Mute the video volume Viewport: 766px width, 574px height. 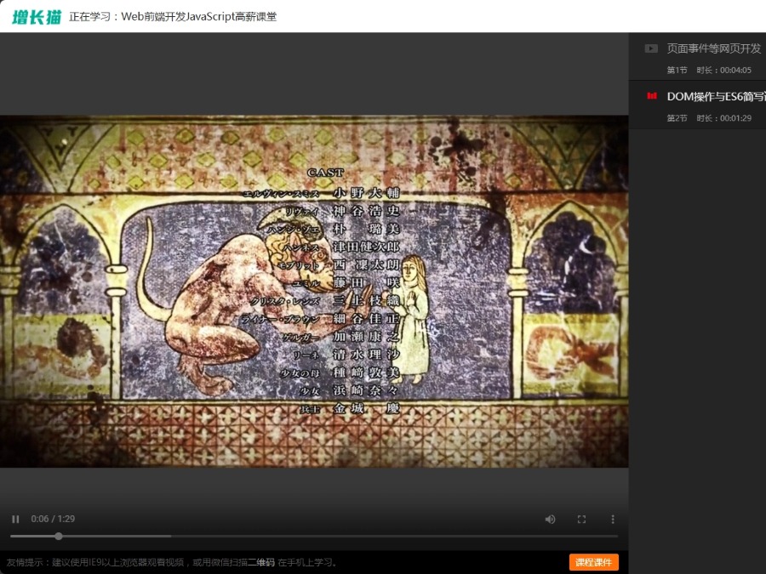(x=550, y=520)
